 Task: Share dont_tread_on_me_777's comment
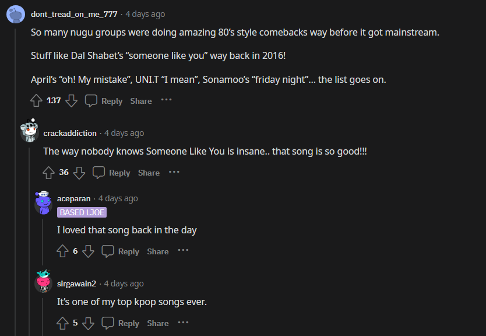(x=140, y=100)
